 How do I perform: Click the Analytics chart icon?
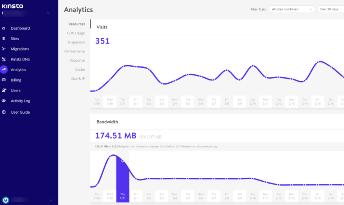pyautogui.click(x=4, y=70)
